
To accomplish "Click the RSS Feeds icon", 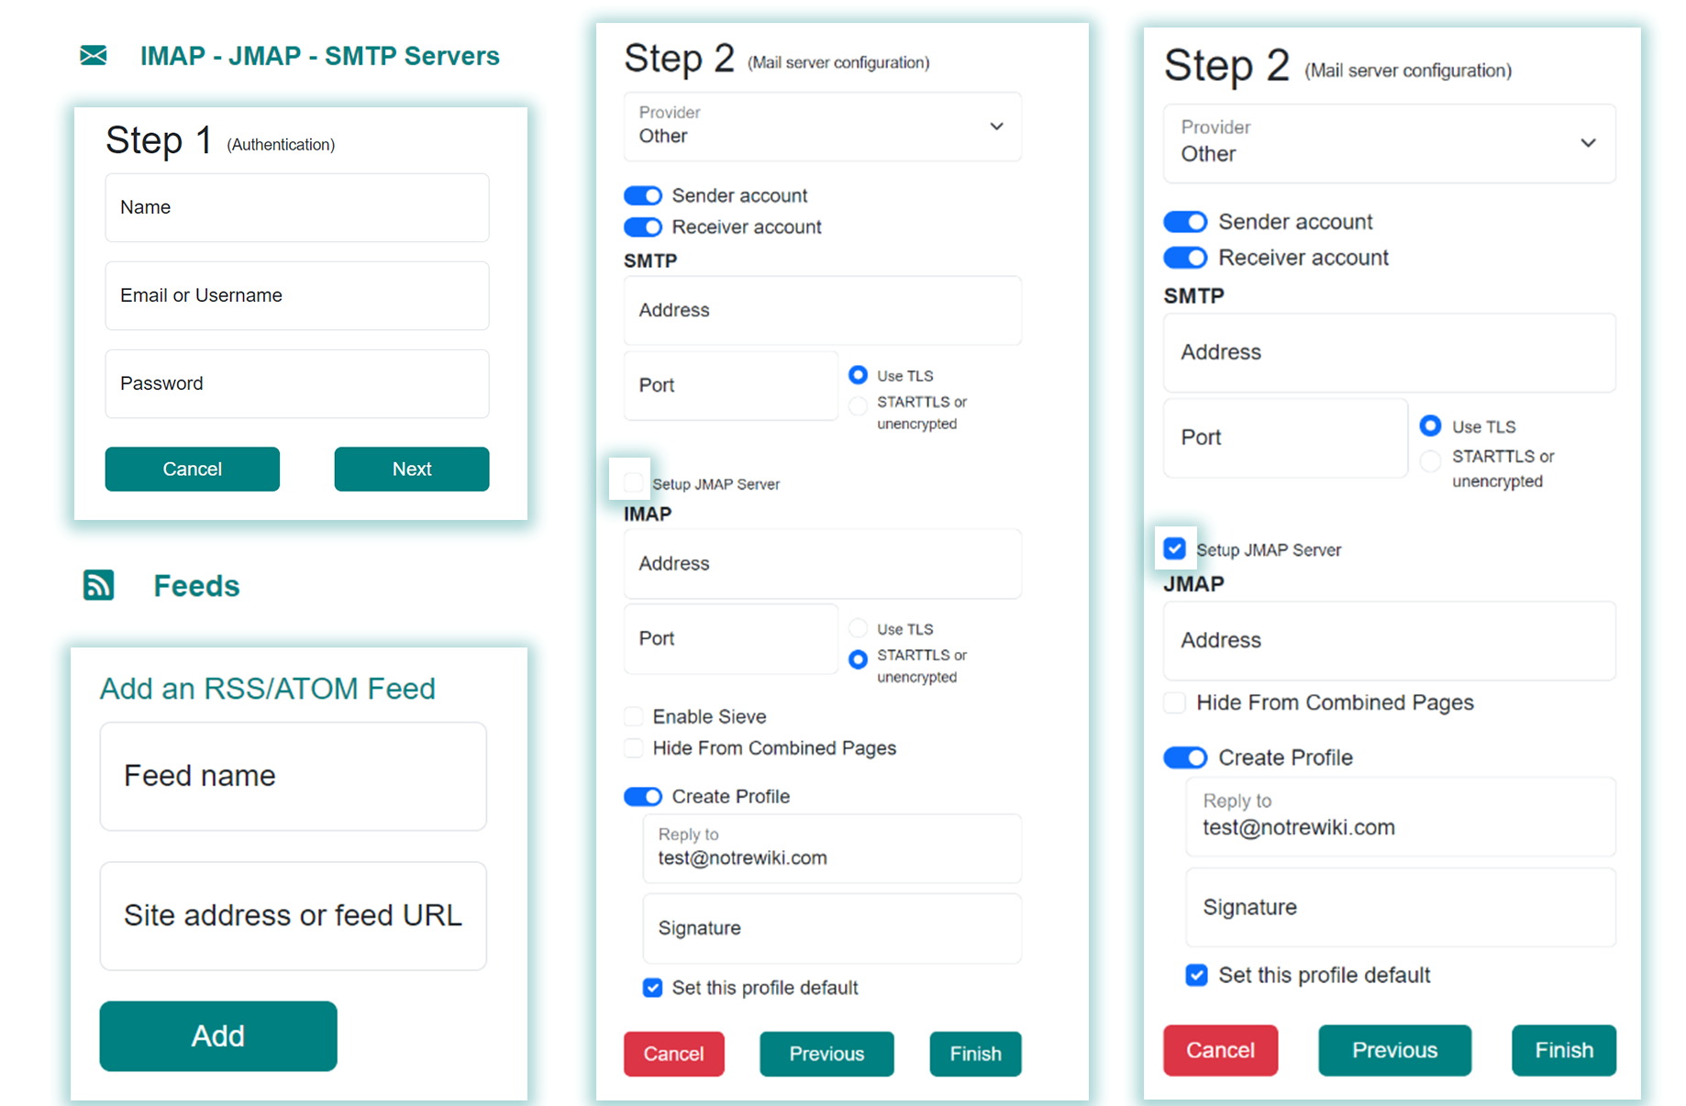I will pyautogui.click(x=99, y=585).
